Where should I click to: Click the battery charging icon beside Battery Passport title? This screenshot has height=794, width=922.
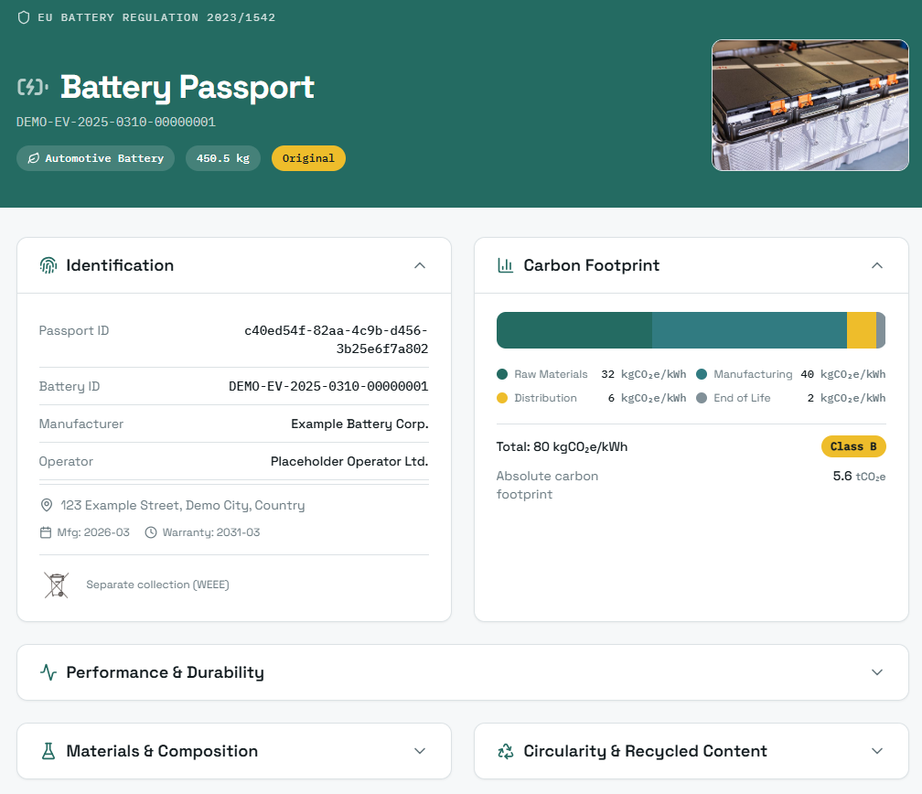[x=31, y=87]
